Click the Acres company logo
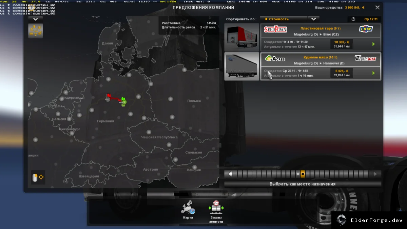The height and width of the screenshot is (229, 407). (275, 58)
